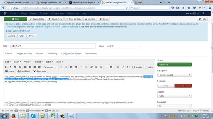
Task: Toggle strikethrough formatting
Action: pyautogui.click(x=20, y=67)
